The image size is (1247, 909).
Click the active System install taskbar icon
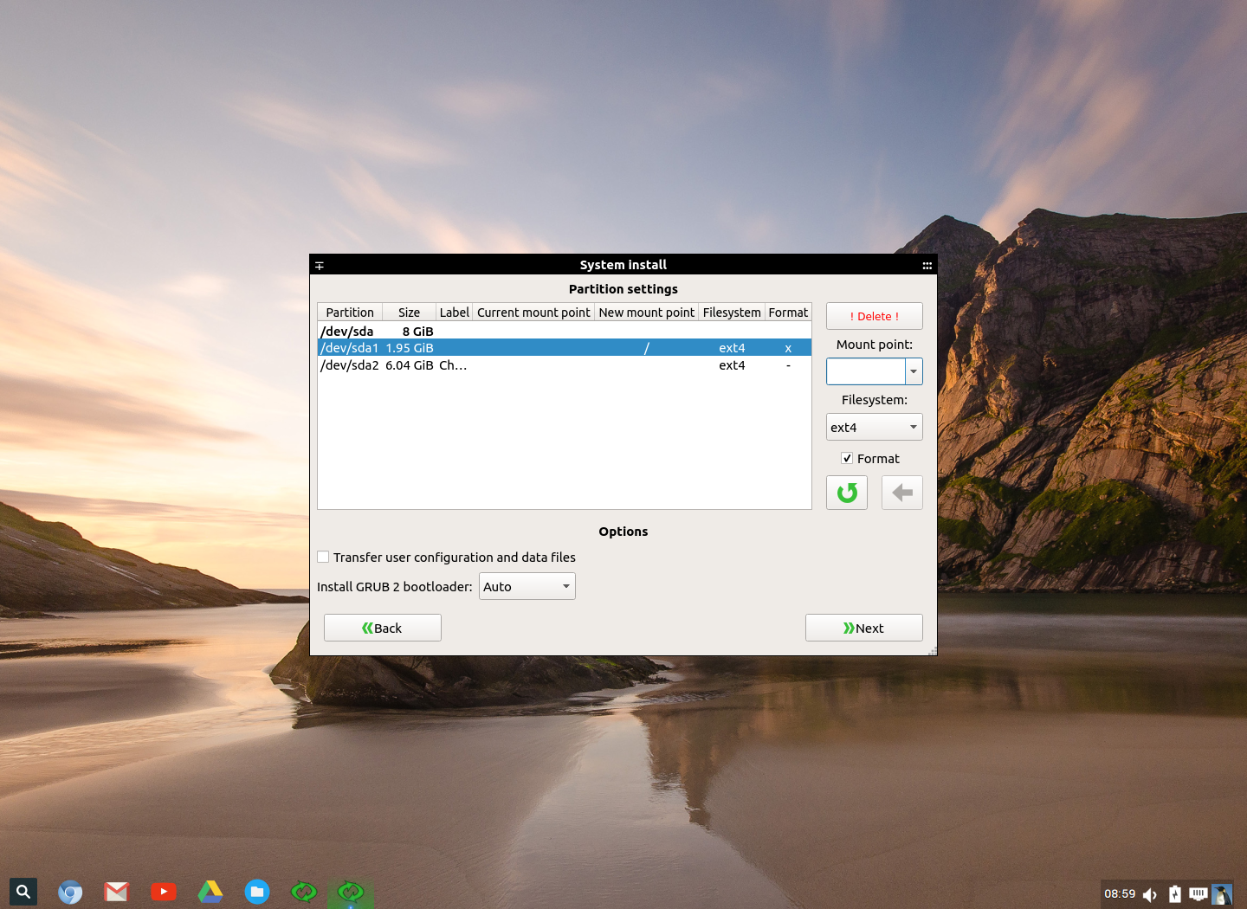[x=351, y=892]
